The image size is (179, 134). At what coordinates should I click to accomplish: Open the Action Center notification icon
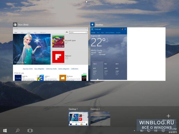click(x=163, y=131)
